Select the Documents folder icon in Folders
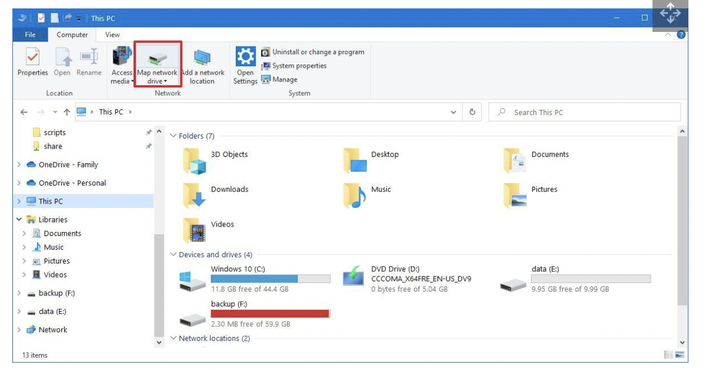Viewport: 712px width, 370px height. click(515, 161)
